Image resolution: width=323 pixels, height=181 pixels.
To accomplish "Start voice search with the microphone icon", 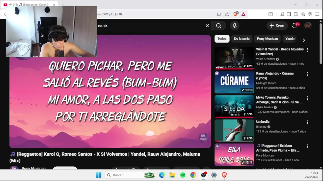I will 235,26.
